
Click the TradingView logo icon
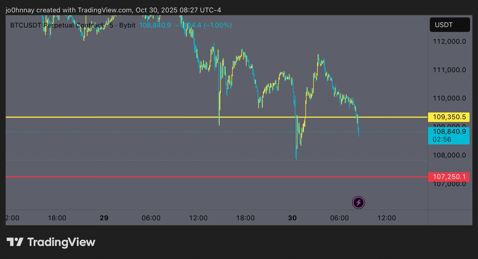pyautogui.click(x=16, y=242)
